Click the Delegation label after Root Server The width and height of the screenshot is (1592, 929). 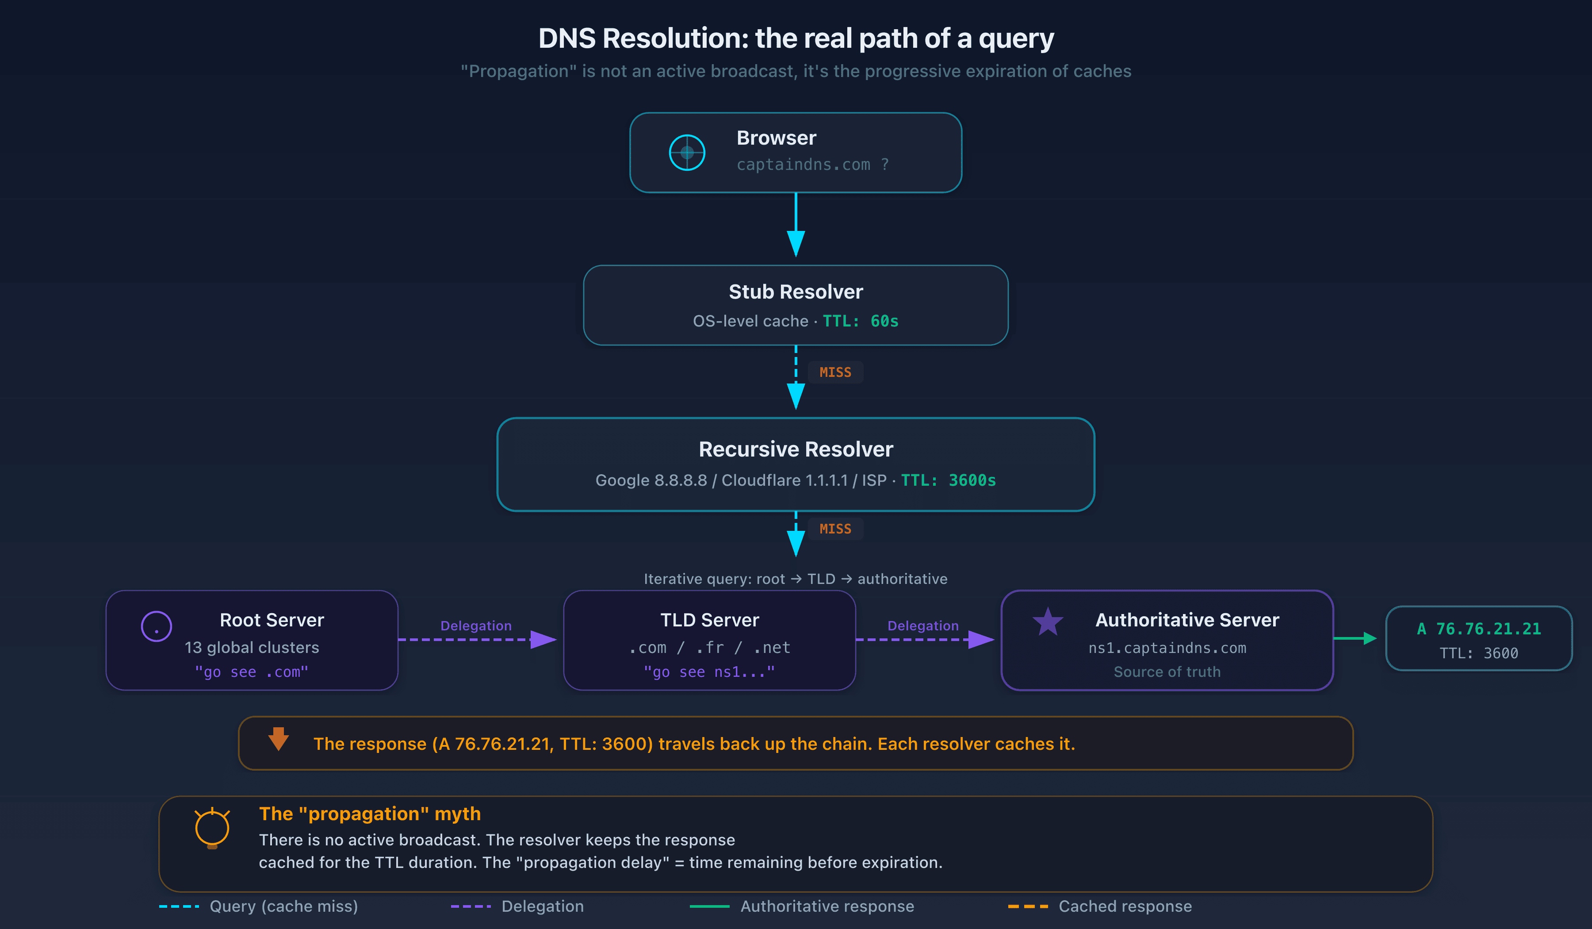pyautogui.click(x=476, y=626)
